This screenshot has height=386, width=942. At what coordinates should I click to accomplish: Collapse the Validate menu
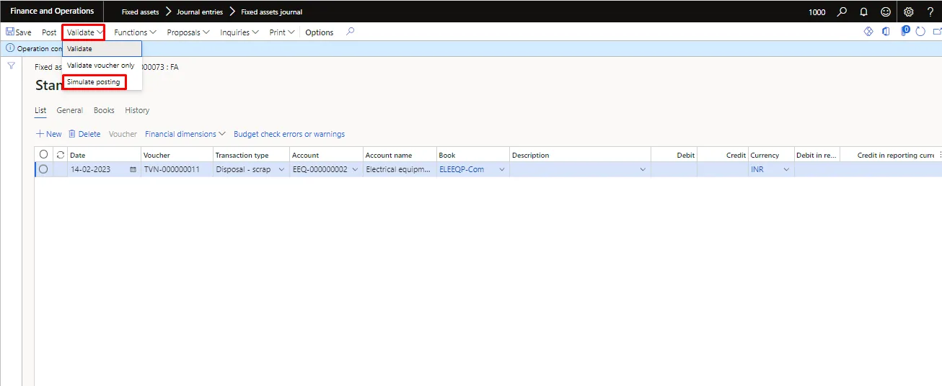pos(84,32)
